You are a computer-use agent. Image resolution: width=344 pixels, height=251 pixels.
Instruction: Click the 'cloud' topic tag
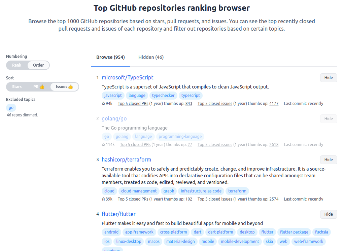click(x=109, y=191)
